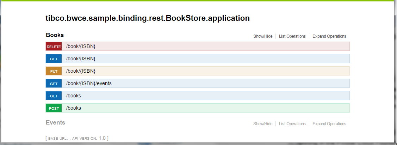The width and height of the screenshot is (397, 145).
Task: Click the GET badge for /book/{ISBN}
Action: 54,59
